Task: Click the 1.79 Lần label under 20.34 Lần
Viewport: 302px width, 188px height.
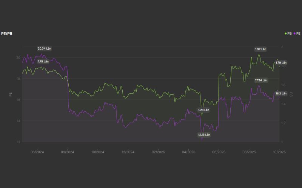Action: 43,61
